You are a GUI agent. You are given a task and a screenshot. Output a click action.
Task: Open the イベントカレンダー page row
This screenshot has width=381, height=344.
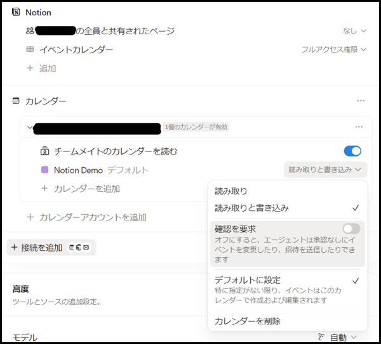pos(76,49)
